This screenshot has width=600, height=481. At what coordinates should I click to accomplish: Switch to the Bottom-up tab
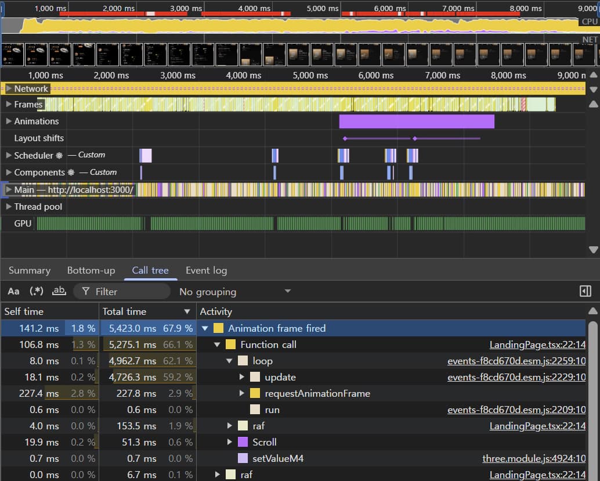pyautogui.click(x=91, y=271)
